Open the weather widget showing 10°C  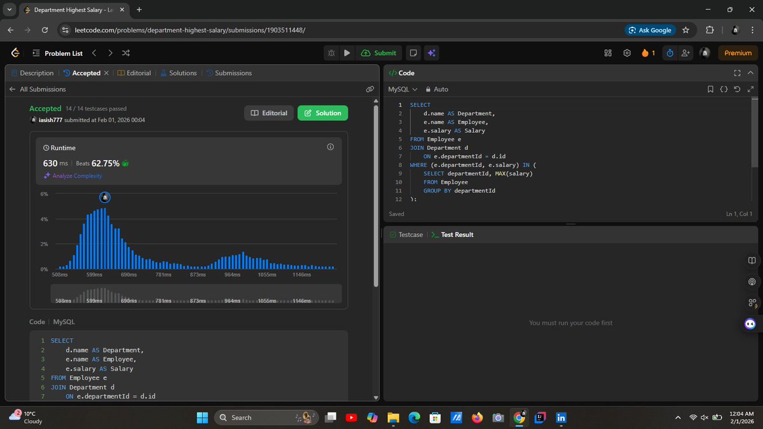point(25,417)
